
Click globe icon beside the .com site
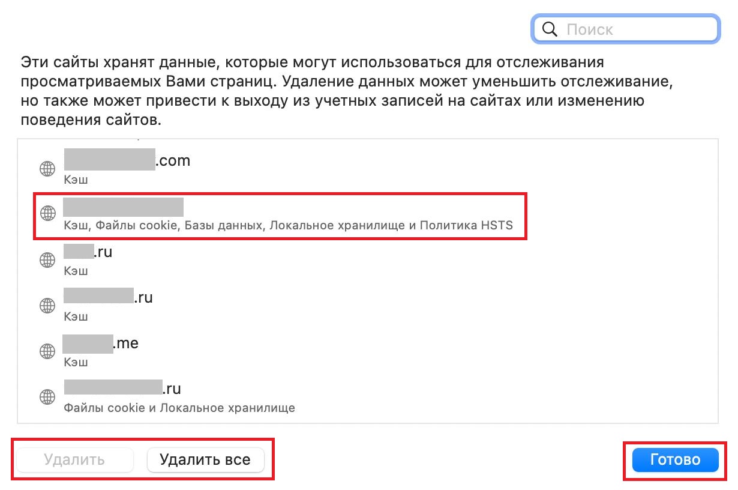(x=47, y=169)
